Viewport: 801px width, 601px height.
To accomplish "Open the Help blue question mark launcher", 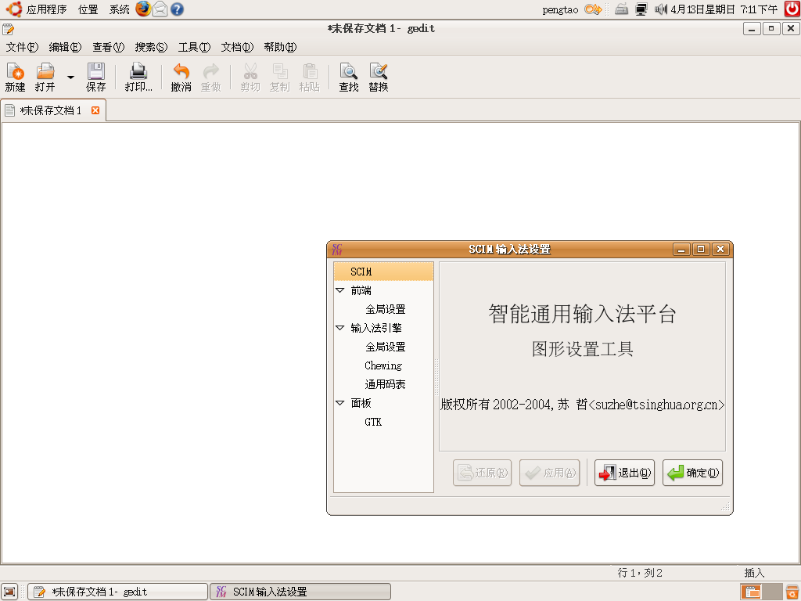I will (177, 9).
